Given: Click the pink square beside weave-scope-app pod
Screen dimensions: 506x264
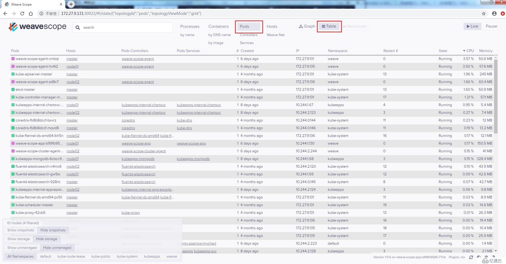Looking at the screenshot, I should pos(13,143).
